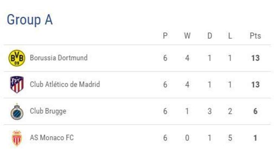Click Atlético de Madrid's 13 points value

255,85
